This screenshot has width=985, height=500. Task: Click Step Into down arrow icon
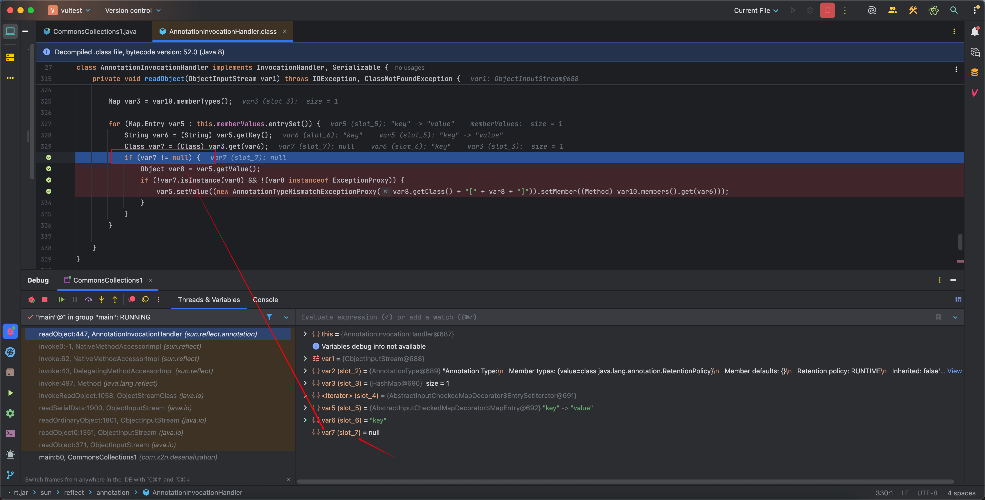click(102, 300)
